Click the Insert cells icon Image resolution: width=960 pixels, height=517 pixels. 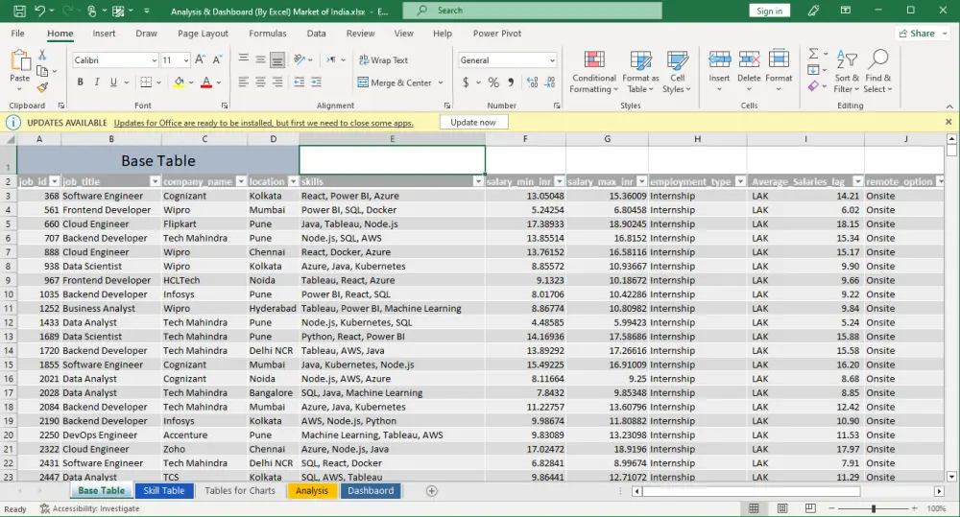pos(719,59)
